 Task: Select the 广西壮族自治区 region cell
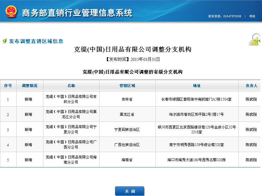(127, 145)
